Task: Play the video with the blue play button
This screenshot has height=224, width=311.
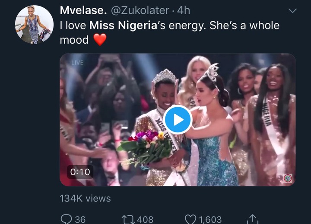Action: point(177,120)
